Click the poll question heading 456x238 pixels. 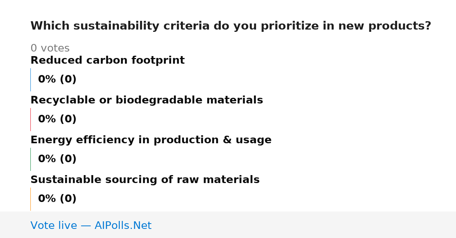[x=231, y=26]
